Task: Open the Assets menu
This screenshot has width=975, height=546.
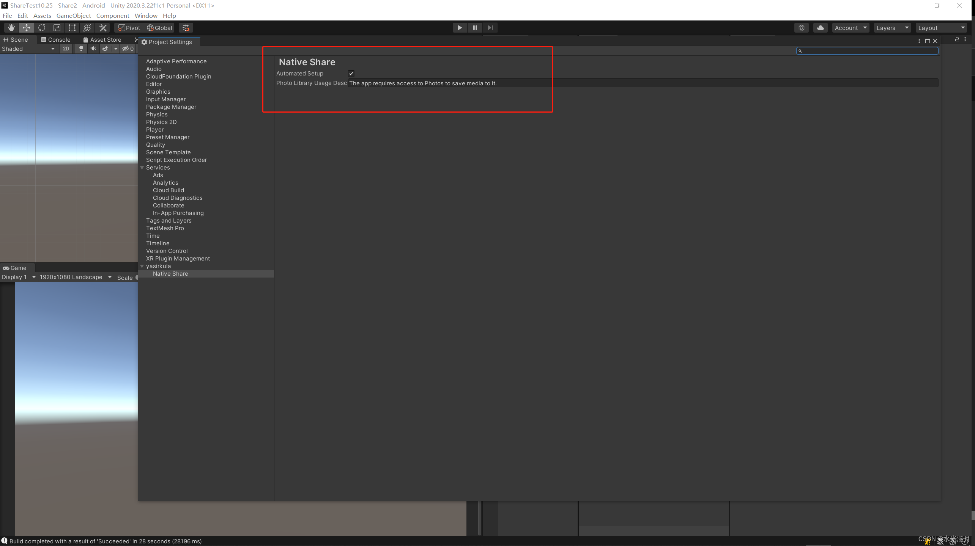Action: (42, 16)
